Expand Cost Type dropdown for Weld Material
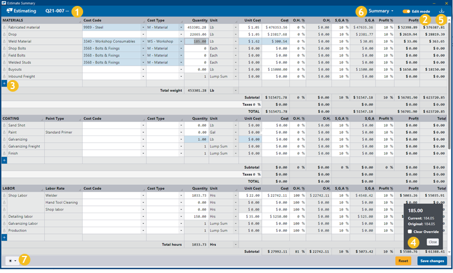The width and height of the screenshot is (453, 273). coord(181,41)
